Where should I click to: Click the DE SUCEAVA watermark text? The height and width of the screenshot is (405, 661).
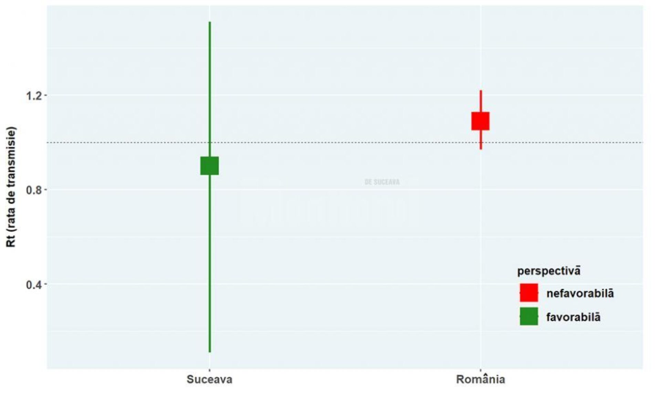pos(382,182)
